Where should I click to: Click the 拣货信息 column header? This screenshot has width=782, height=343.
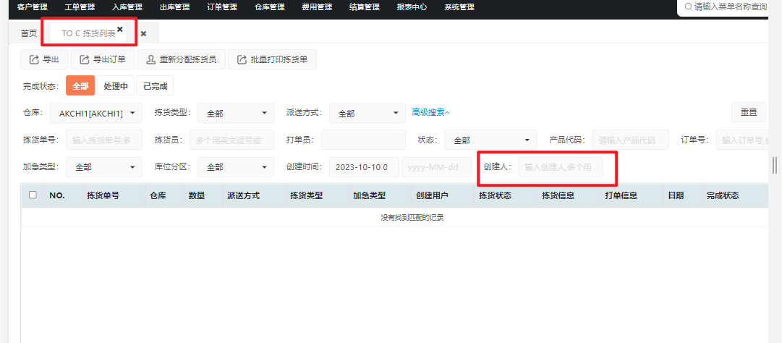pos(558,195)
